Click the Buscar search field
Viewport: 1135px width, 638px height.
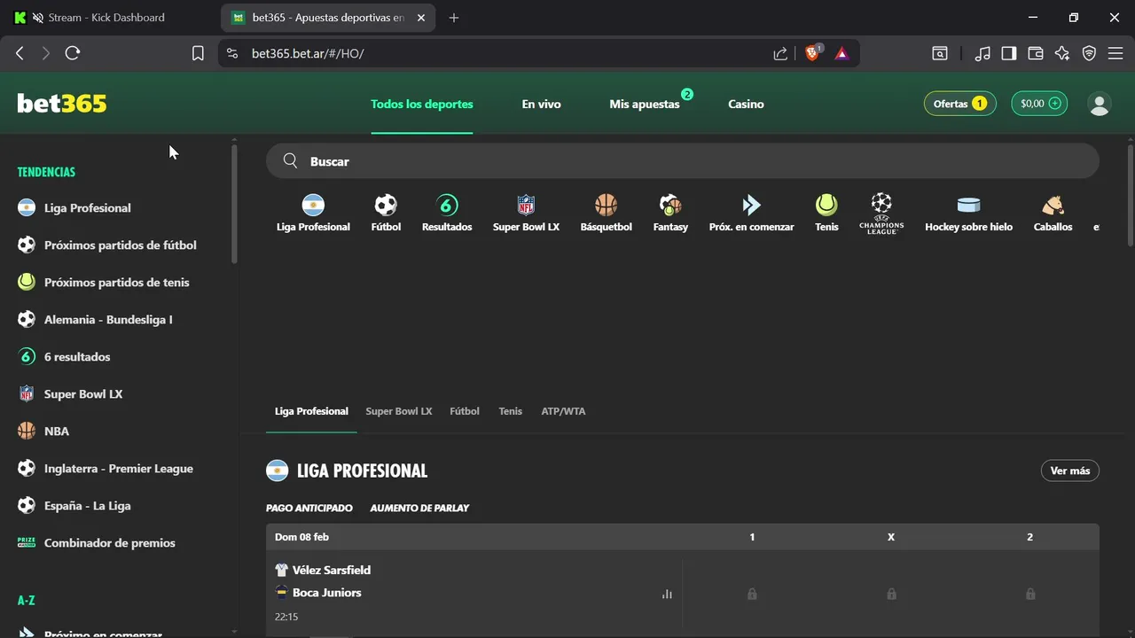(x=683, y=160)
